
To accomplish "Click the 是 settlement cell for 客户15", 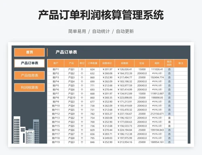I will click(x=169, y=126).
